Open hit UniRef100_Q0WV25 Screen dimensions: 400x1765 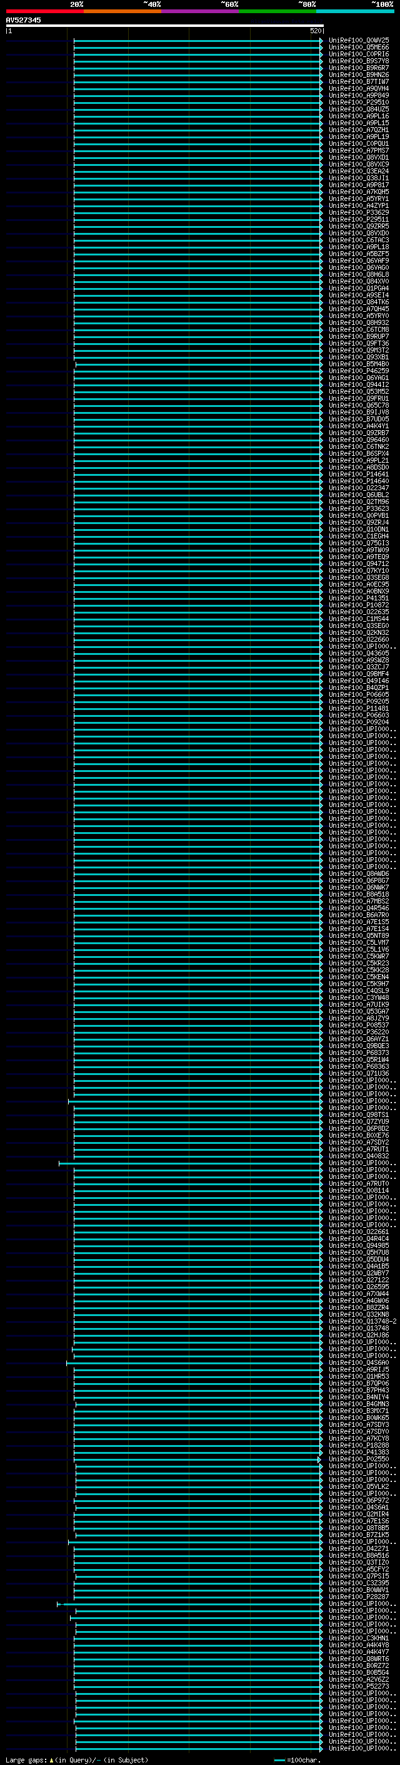[359, 41]
